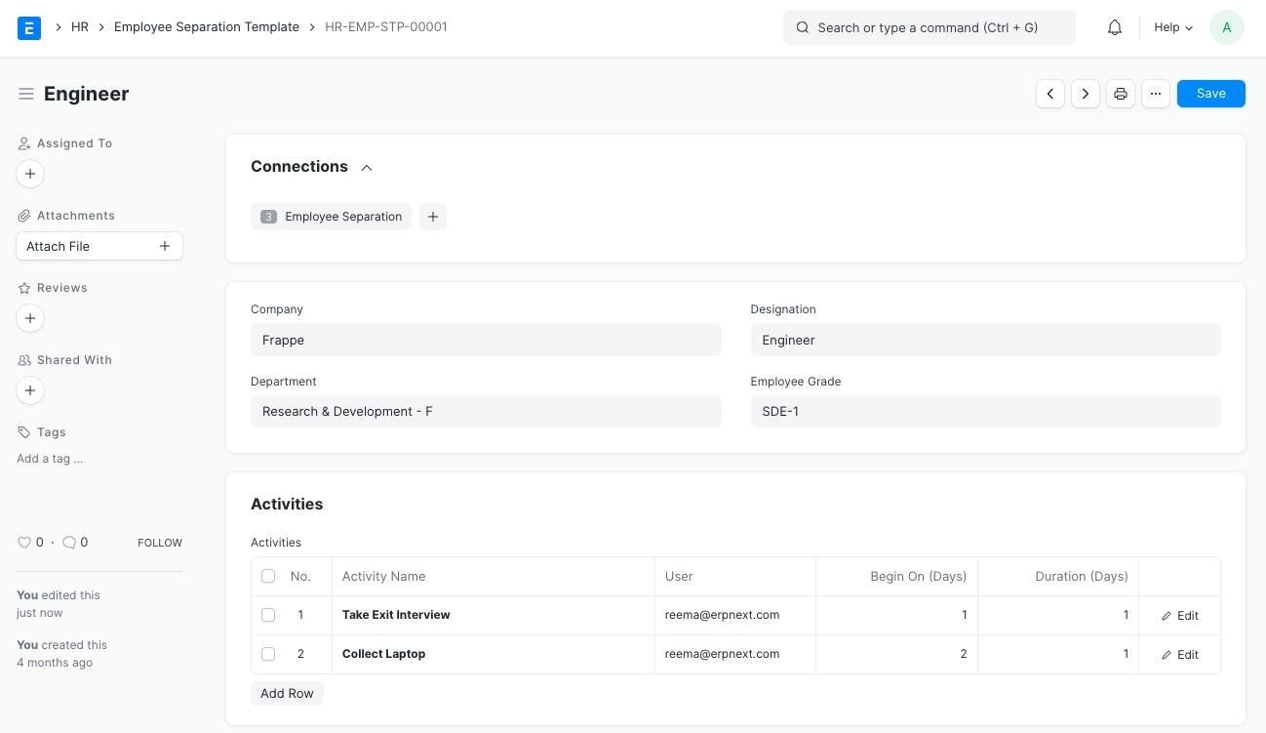Add an assignee under Assigned To

click(30, 174)
